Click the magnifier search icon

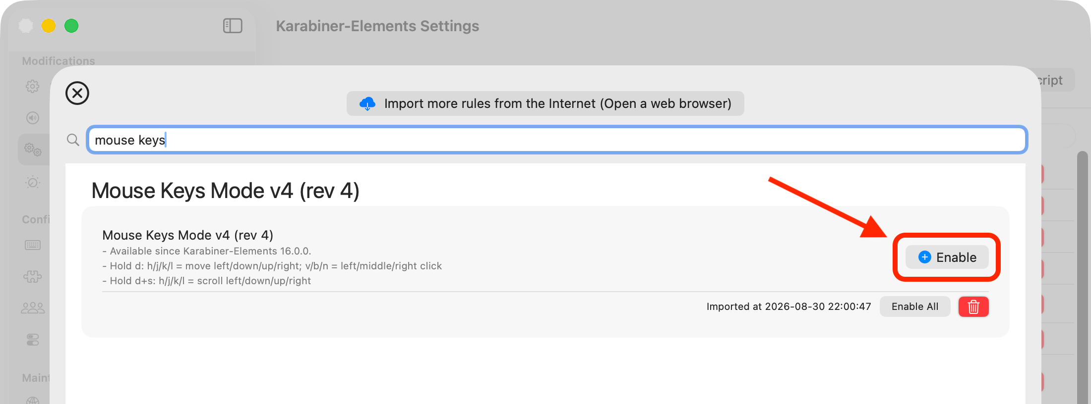coord(73,140)
